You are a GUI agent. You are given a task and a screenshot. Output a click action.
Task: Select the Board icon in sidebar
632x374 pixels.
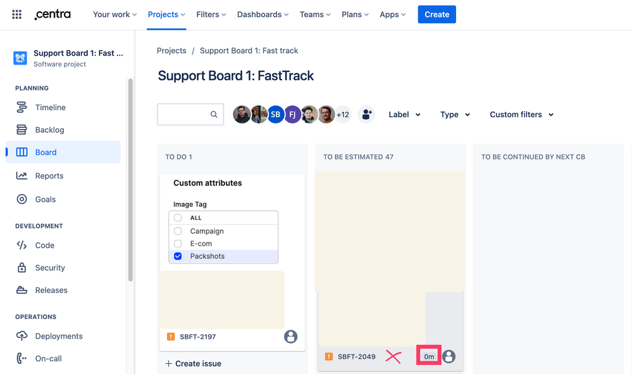[x=22, y=152]
